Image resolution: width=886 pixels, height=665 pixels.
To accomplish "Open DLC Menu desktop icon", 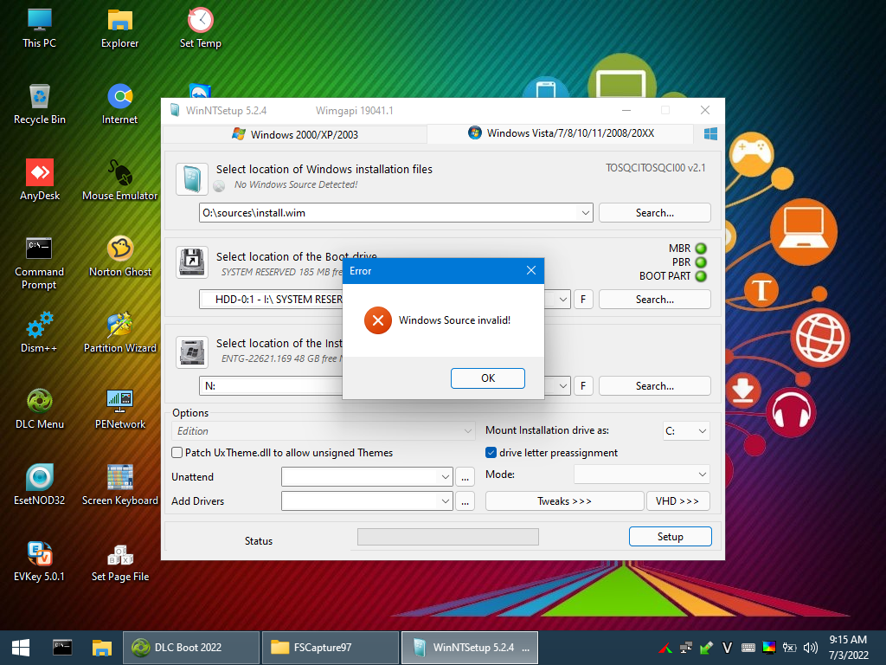I will click(x=40, y=409).
